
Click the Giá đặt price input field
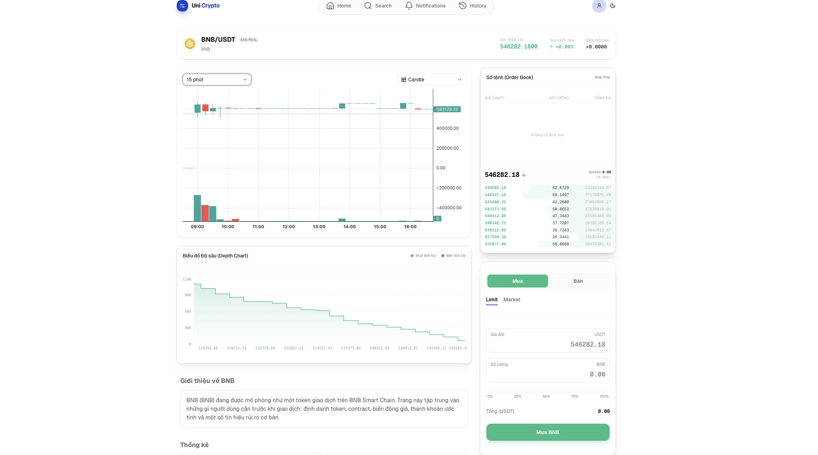point(548,341)
